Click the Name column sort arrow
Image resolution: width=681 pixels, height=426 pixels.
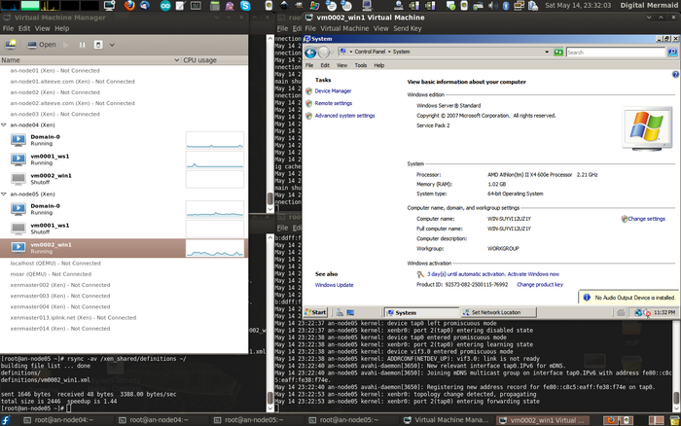(x=176, y=60)
